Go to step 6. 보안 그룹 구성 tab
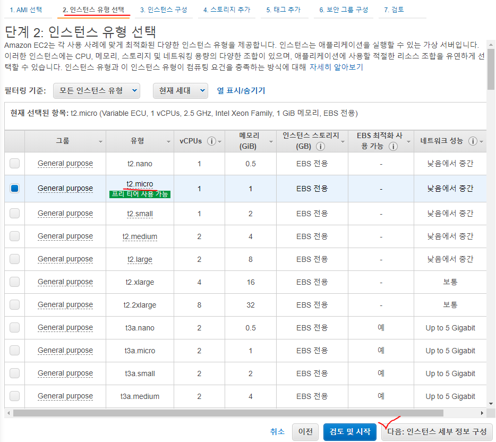 click(x=344, y=10)
